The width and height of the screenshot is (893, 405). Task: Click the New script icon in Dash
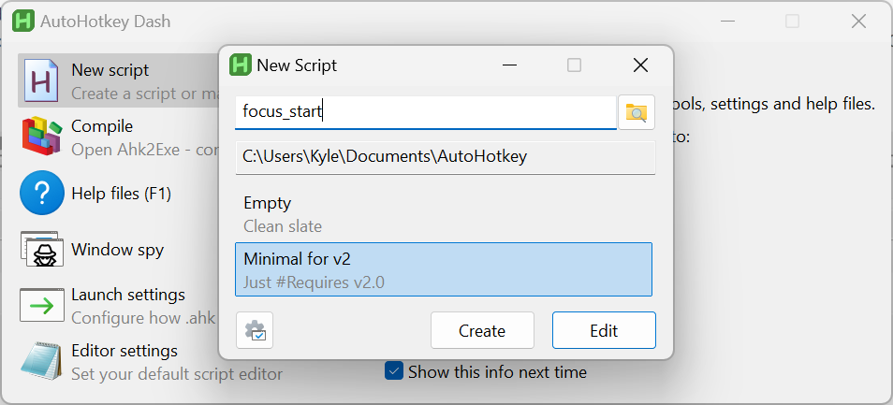40,80
